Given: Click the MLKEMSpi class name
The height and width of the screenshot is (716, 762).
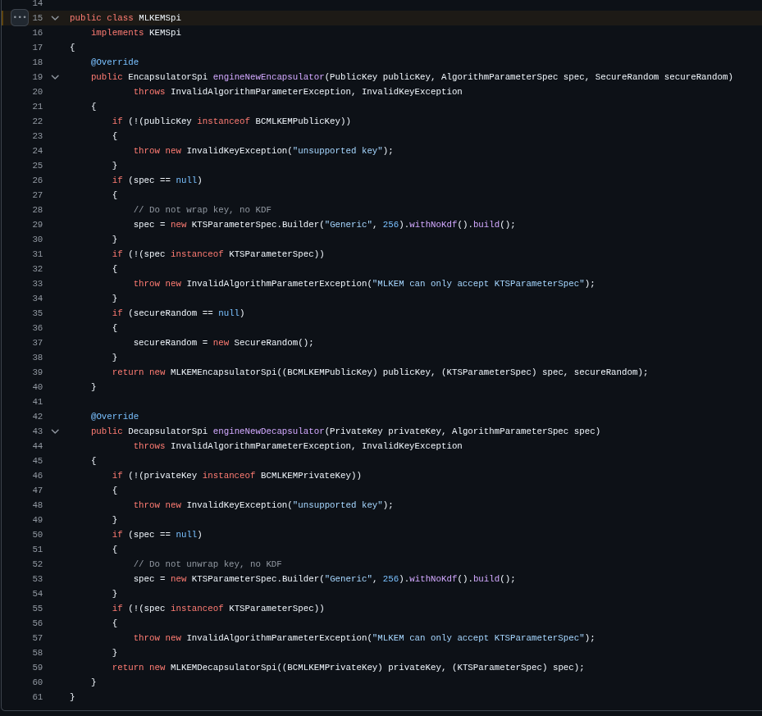Looking at the screenshot, I should click(159, 18).
